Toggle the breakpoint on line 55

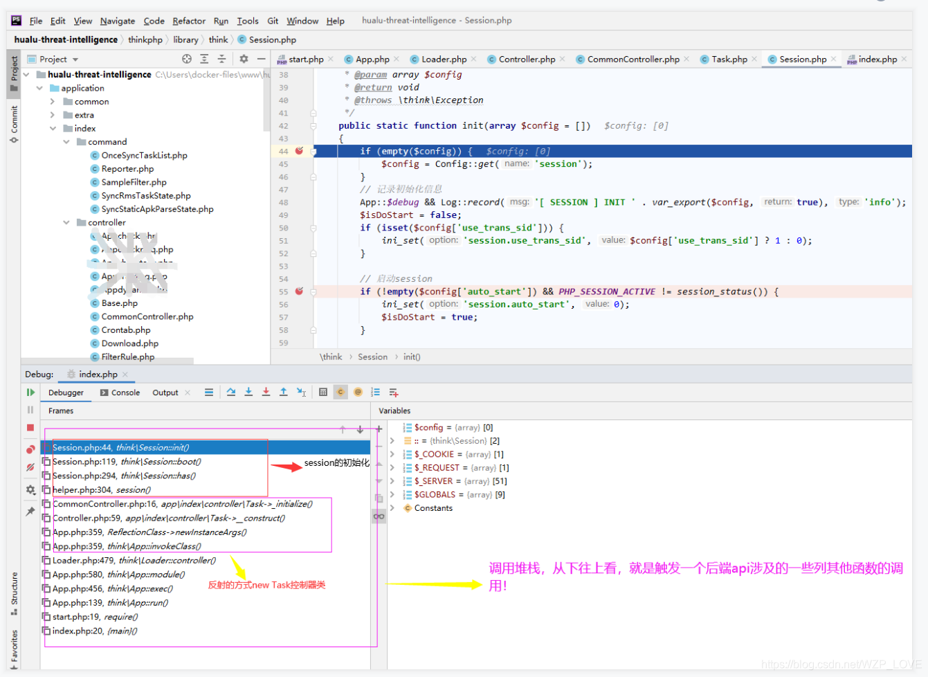click(298, 291)
